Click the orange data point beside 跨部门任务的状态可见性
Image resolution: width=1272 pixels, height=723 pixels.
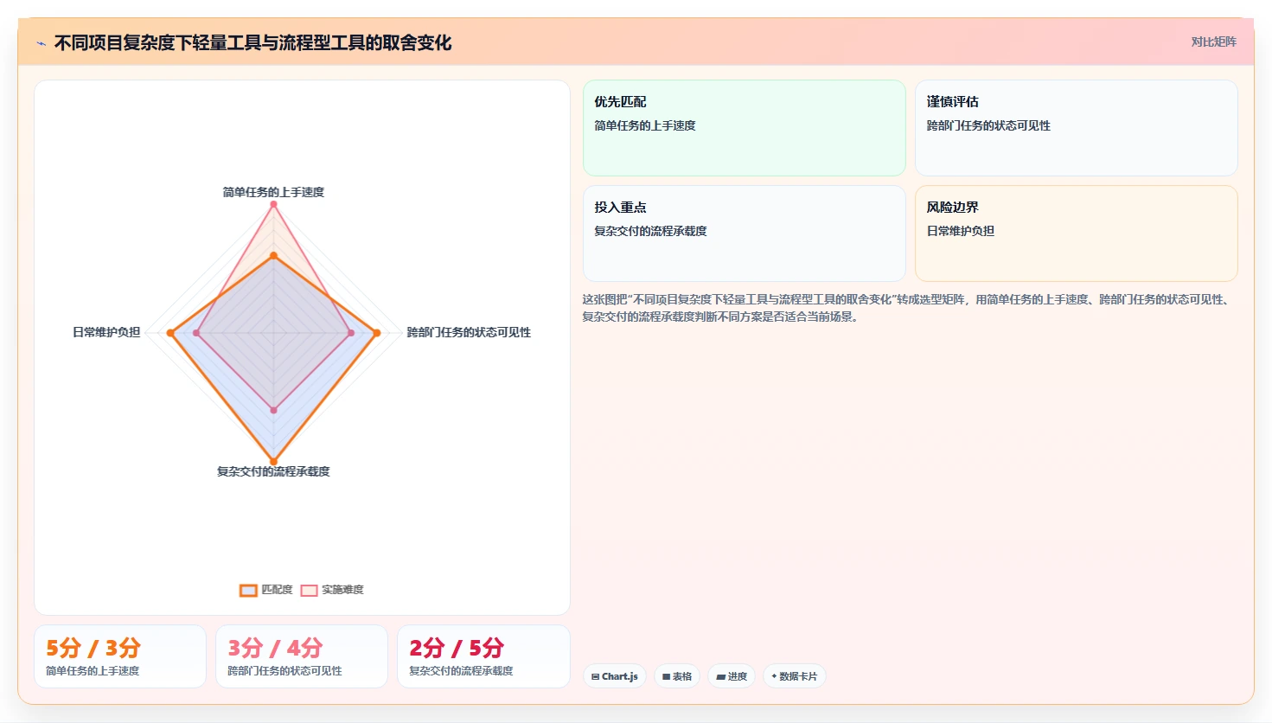[x=376, y=333]
